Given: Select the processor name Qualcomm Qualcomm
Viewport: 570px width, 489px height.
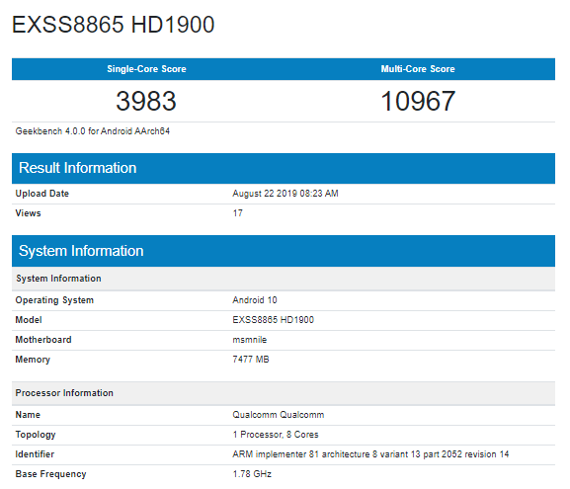Looking at the screenshot, I should (279, 415).
